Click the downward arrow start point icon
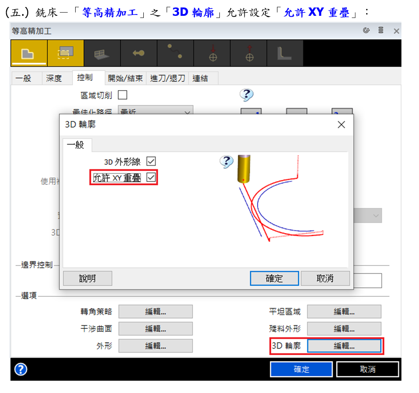Screen dimensions: 419x393 pos(212,53)
